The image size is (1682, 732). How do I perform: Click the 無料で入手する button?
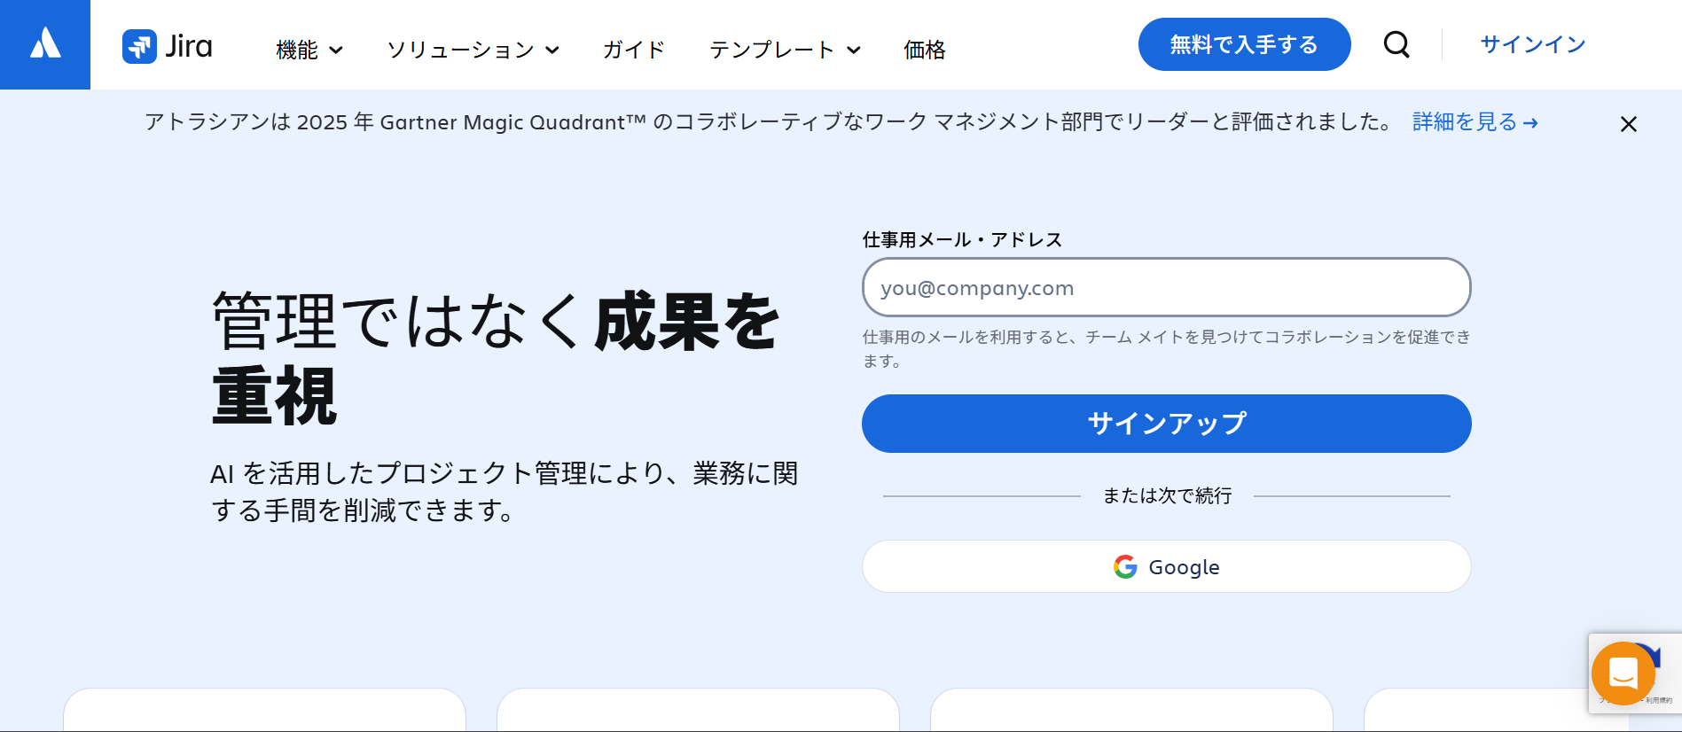click(x=1244, y=43)
